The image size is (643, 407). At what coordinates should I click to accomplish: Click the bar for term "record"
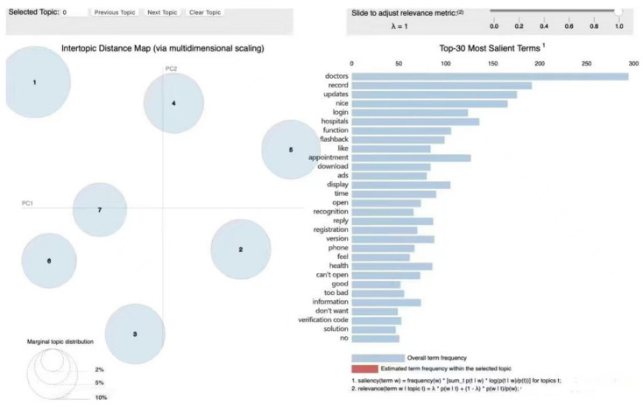[442, 86]
